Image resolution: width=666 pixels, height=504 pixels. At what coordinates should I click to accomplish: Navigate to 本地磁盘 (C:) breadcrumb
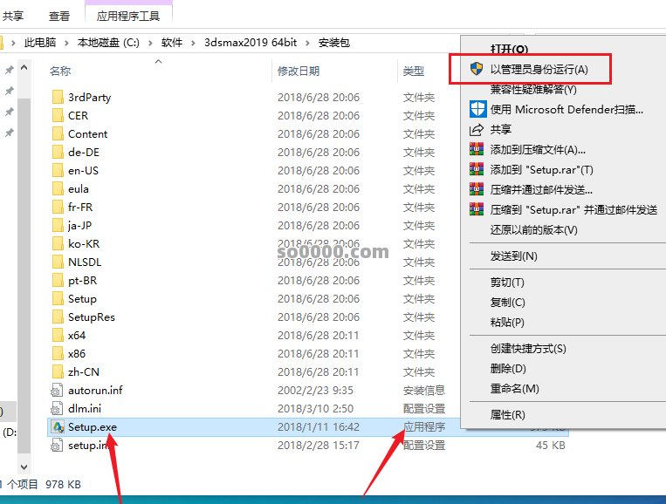point(108,43)
